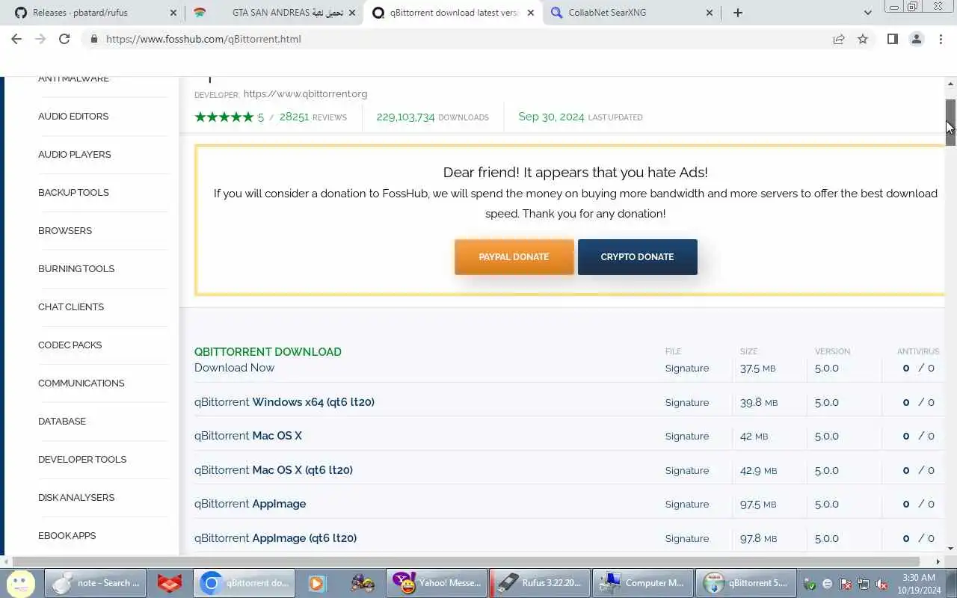Switch to Releases pbatard/rufus tab

point(93,13)
